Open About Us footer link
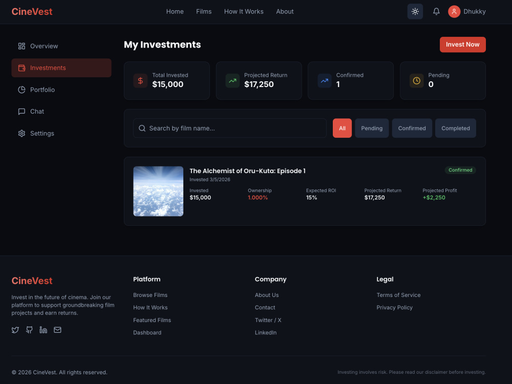512x384 pixels. click(x=267, y=295)
